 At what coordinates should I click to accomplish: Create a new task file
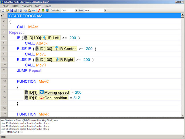coord(3,10)
